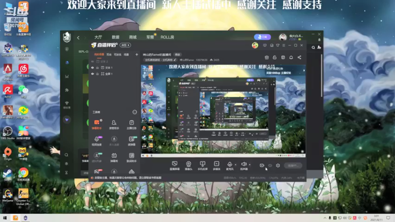Open the 房管助手 tool
The width and height of the screenshot is (395, 222).
tap(114, 125)
